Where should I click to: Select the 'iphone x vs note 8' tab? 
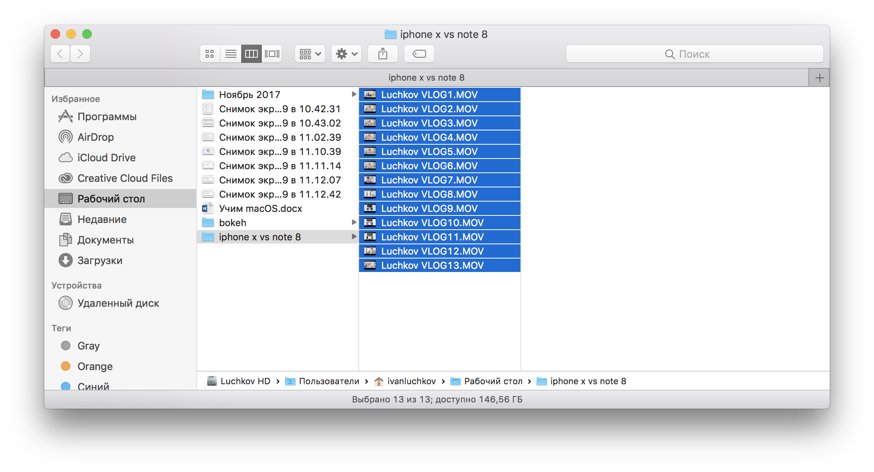point(426,77)
